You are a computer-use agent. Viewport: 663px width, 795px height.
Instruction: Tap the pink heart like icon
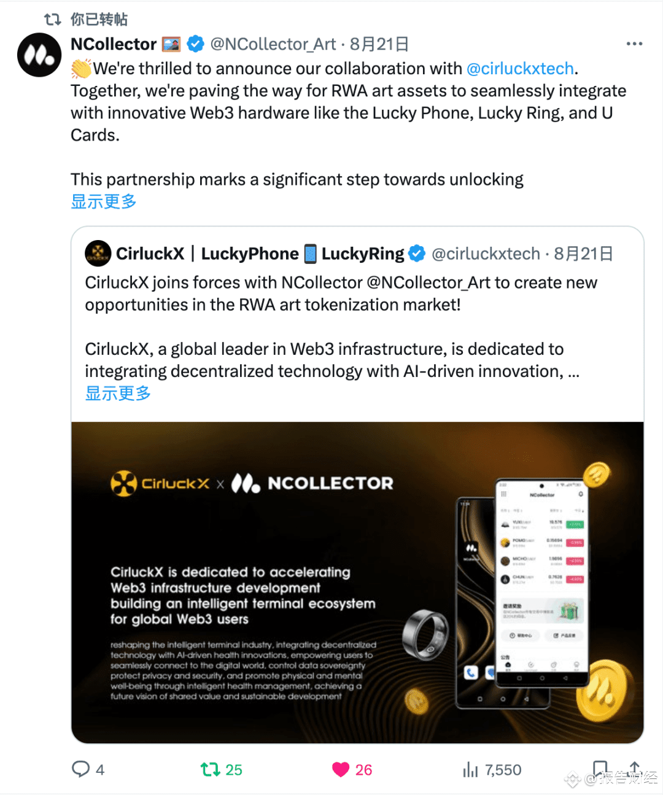click(341, 770)
